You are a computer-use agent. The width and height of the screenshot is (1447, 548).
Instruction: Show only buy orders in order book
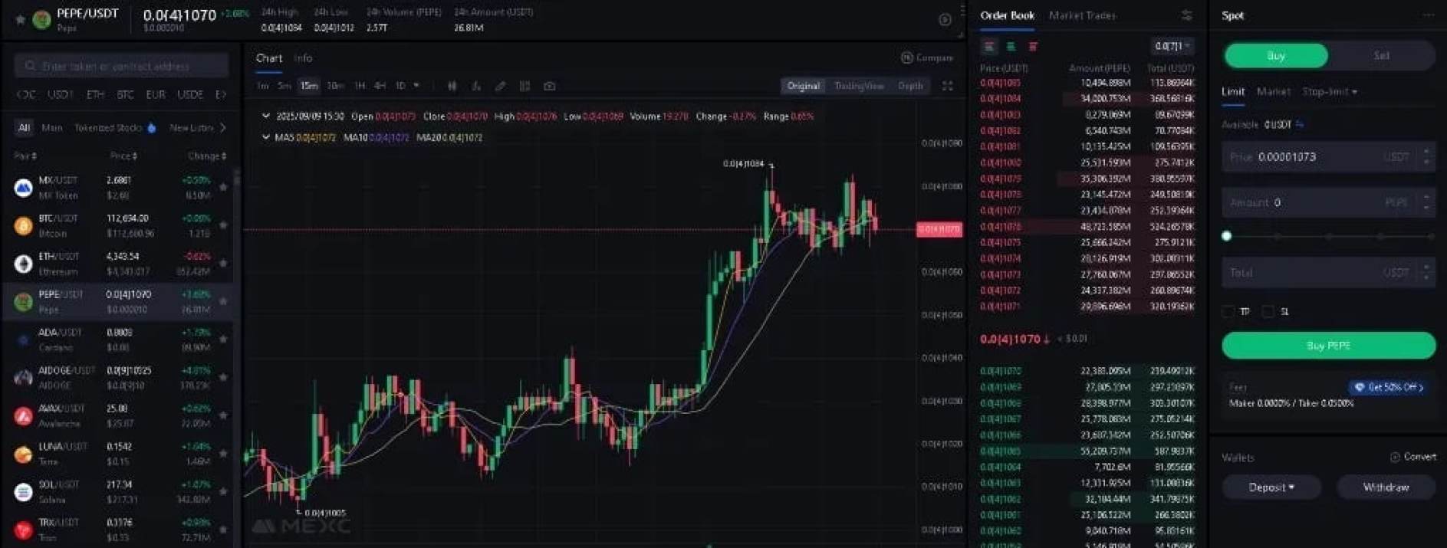coord(1011,47)
